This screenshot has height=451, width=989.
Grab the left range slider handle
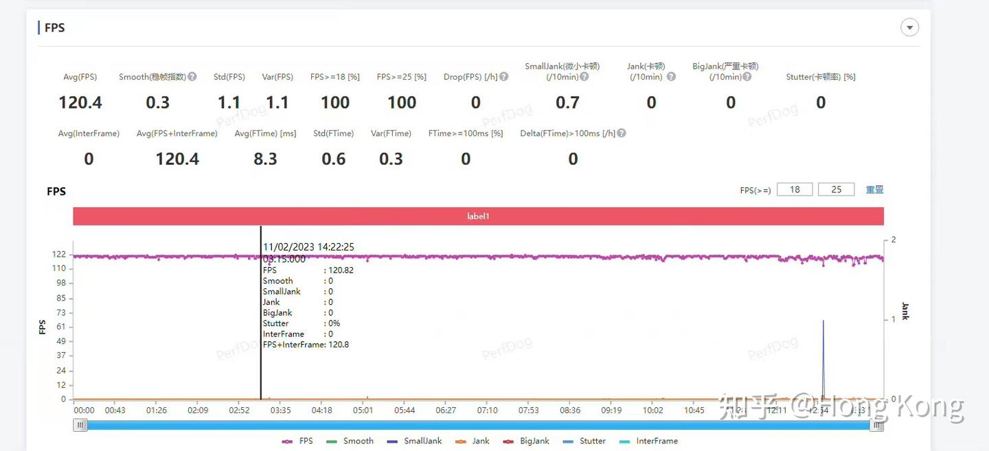[81, 425]
